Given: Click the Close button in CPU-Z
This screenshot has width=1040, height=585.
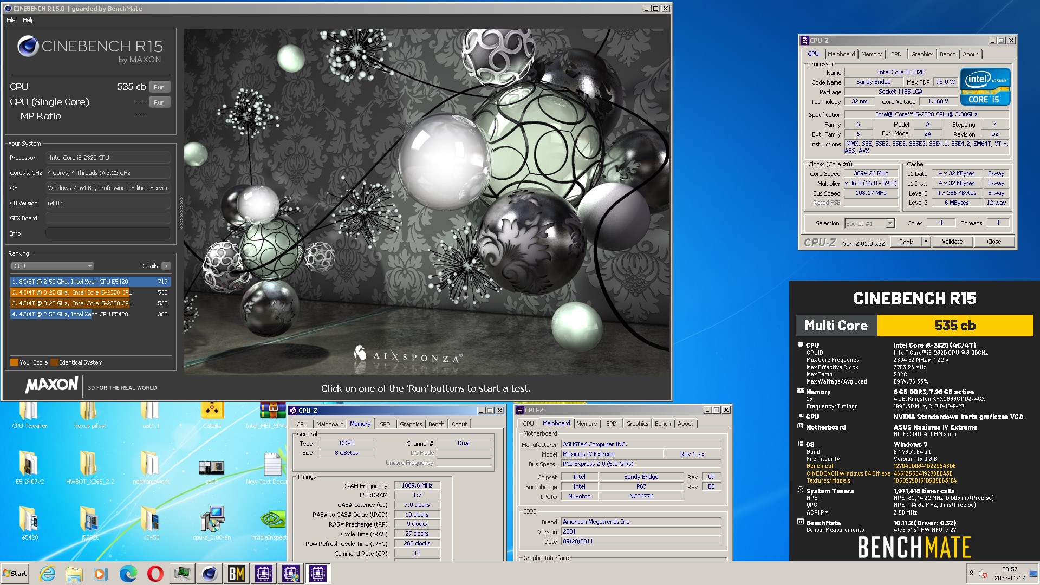Looking at the screenshot, I should [x=994, y=242].
